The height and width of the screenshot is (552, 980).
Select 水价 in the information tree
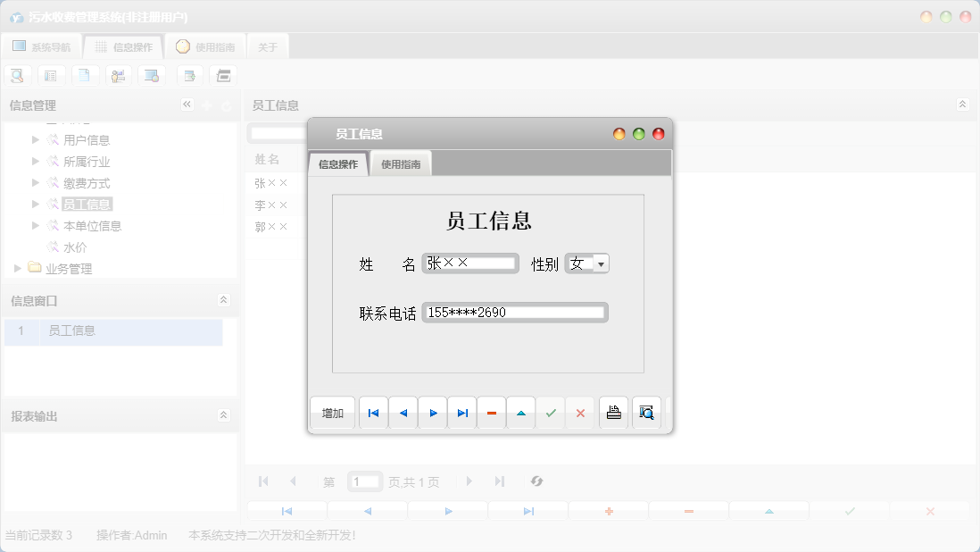pos(75,247)
